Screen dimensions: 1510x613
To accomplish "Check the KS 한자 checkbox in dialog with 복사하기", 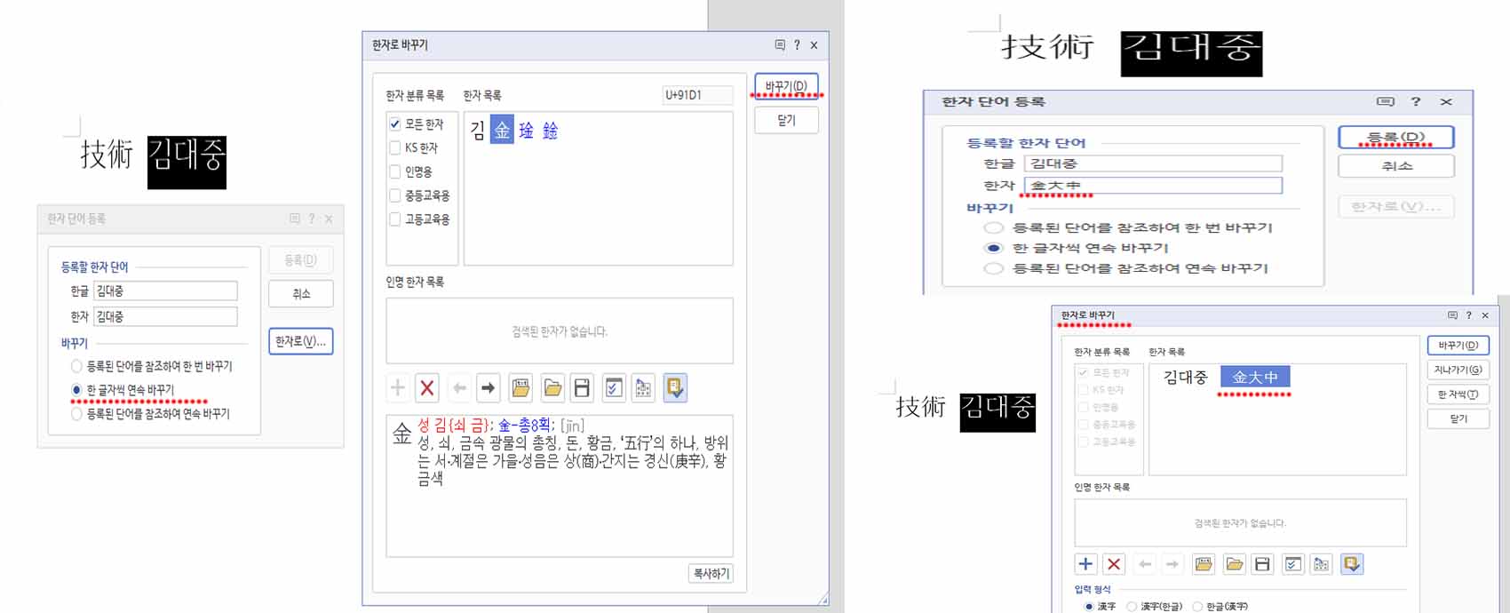I will pos(395,147).
